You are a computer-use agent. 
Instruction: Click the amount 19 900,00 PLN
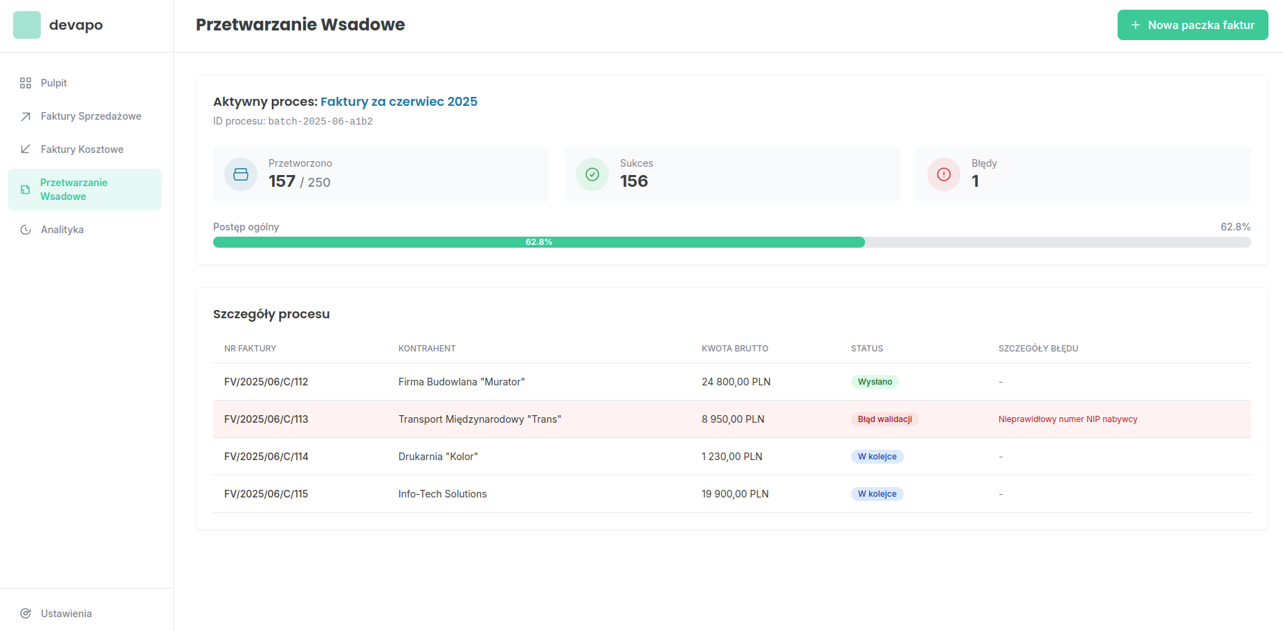[735, 494]
